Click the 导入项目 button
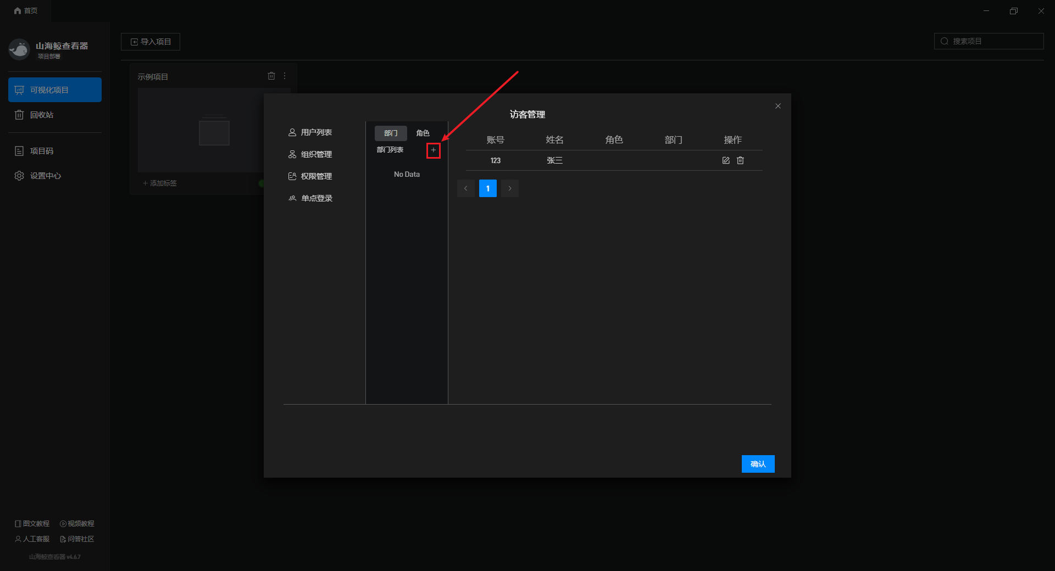The height and width of the screenshot is (571, 1055). 151,42
